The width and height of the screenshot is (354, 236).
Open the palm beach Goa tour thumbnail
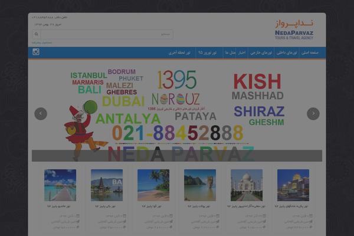(x=153, y=185)
